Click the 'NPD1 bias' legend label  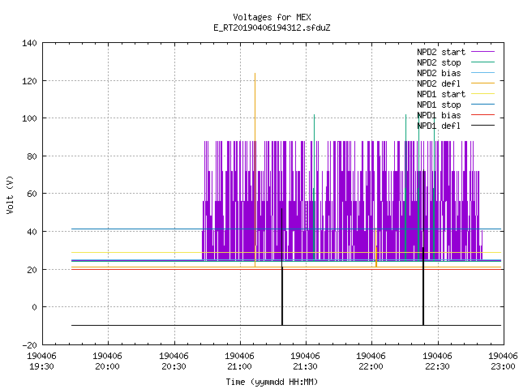pyautogui.click(x=439, y=115)
